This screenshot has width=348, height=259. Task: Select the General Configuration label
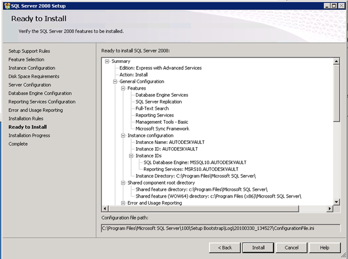click(x=142, y=81)
